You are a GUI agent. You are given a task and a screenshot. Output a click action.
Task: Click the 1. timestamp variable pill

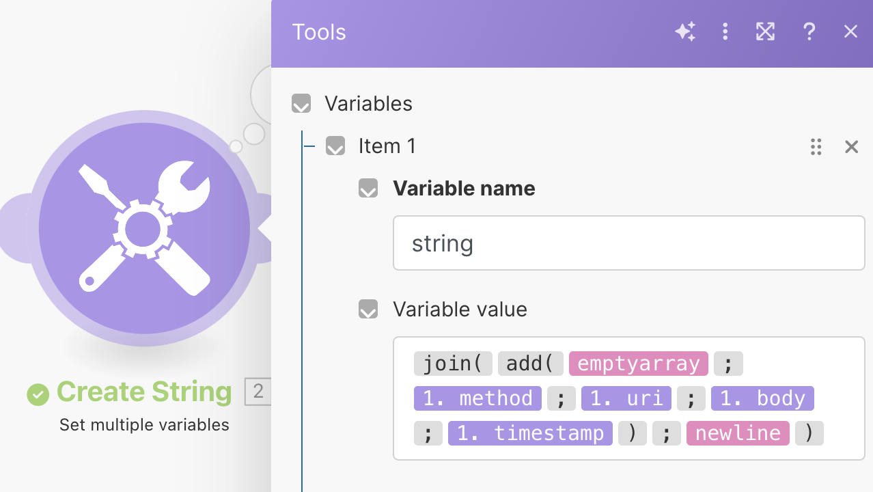[x=530, y=433]
